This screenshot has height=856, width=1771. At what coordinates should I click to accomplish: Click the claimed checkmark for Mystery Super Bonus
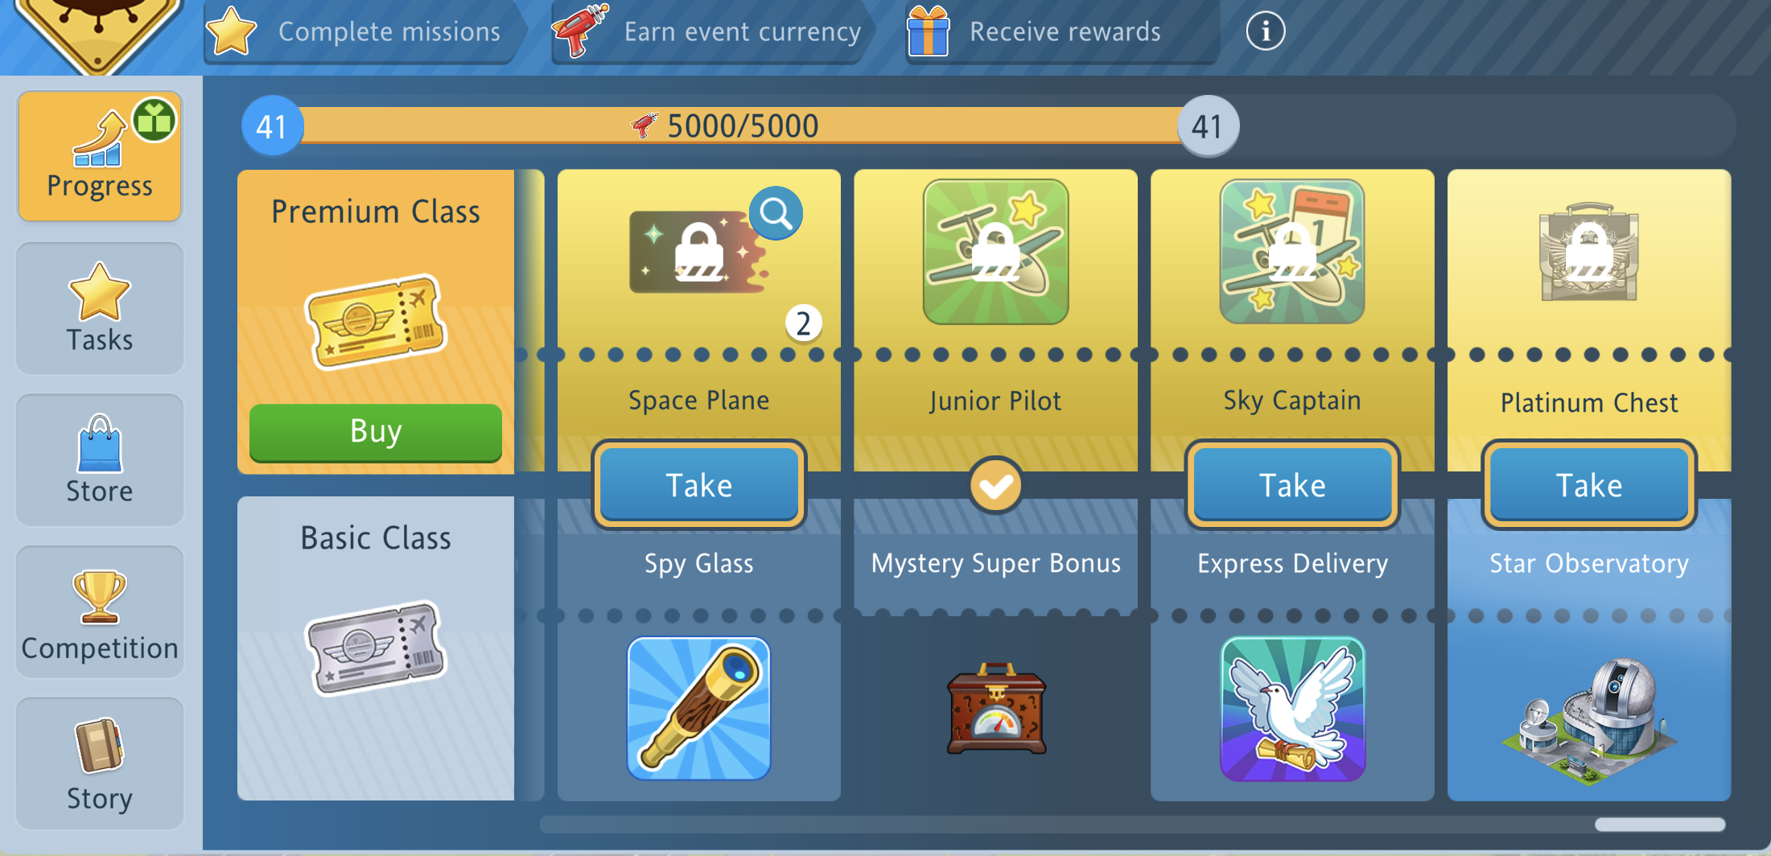click(995, 485)
